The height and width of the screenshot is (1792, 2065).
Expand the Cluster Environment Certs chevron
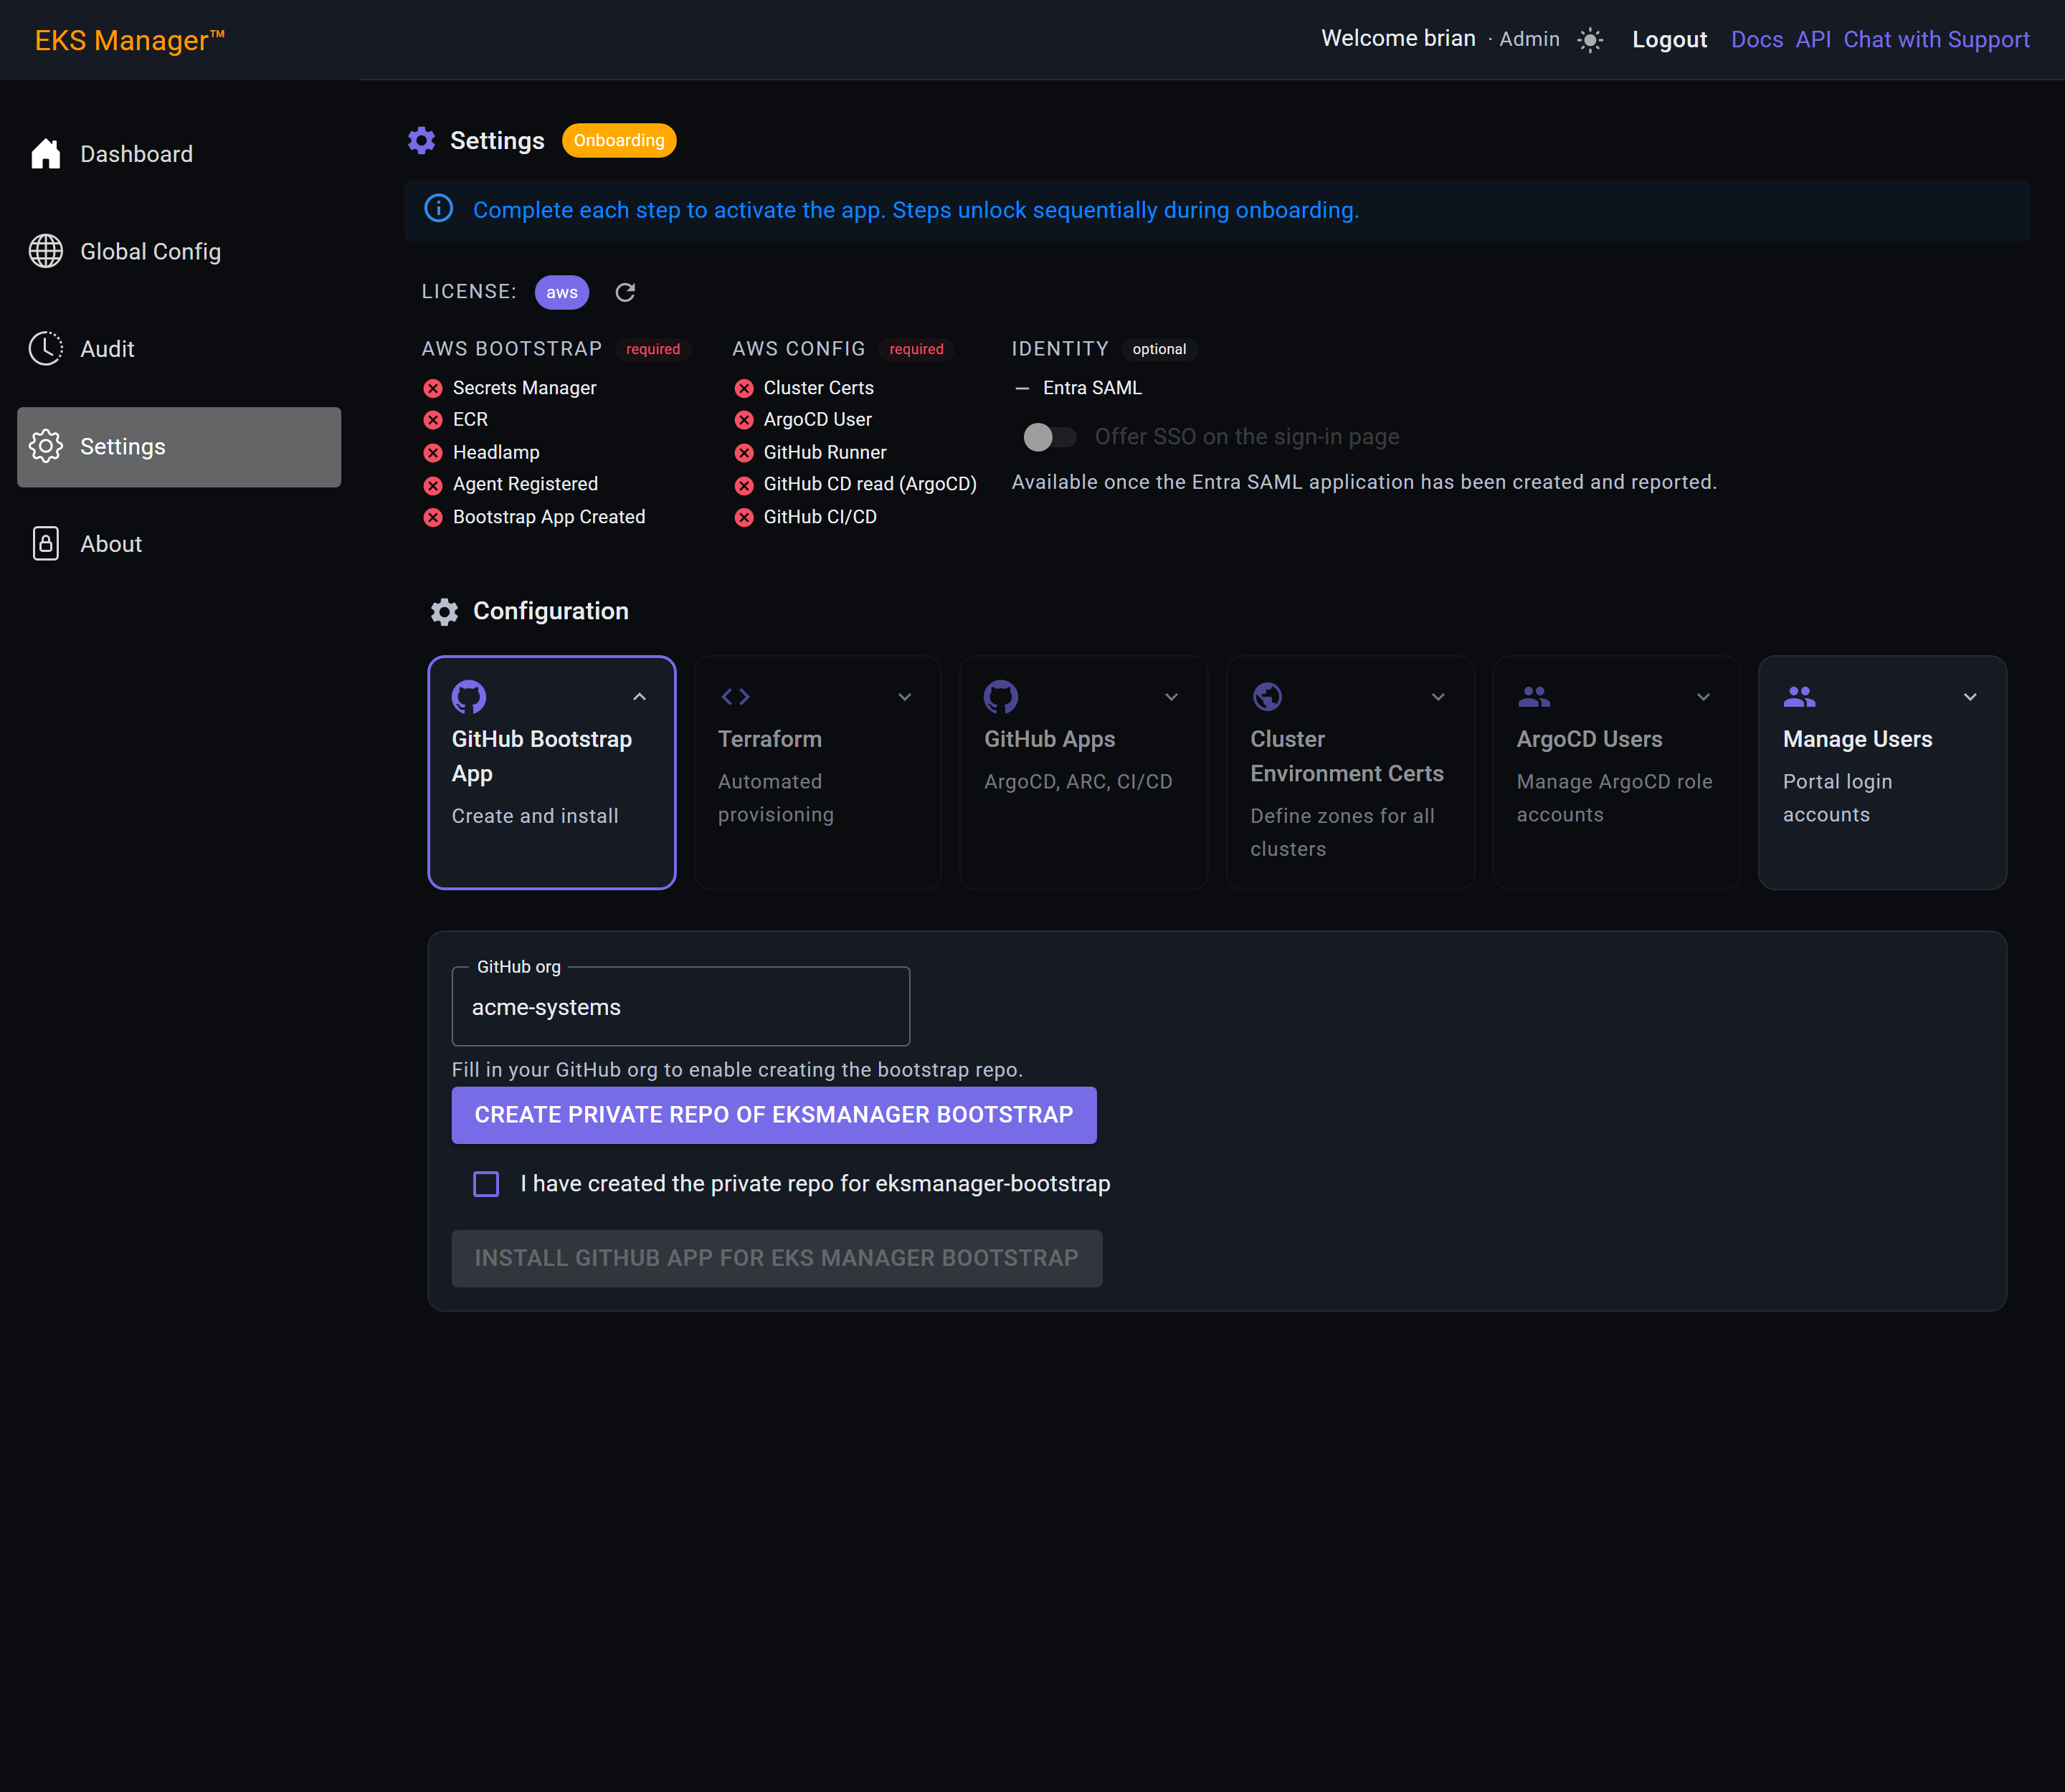click(x=1438, y=697)
